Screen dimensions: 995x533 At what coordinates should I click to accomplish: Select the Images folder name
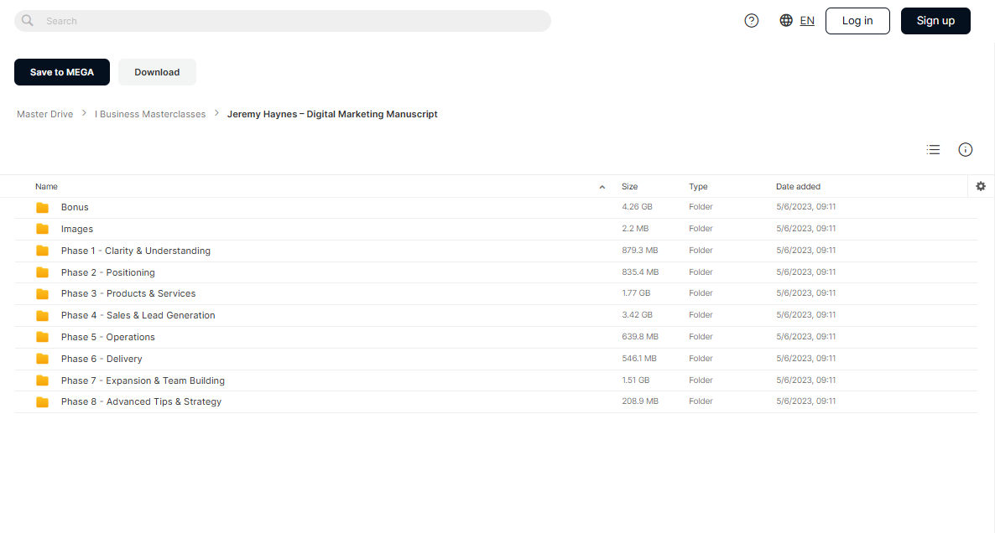77,229
